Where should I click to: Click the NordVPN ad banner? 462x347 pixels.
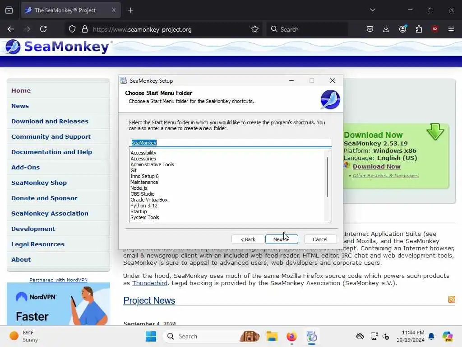pos(58,304)
